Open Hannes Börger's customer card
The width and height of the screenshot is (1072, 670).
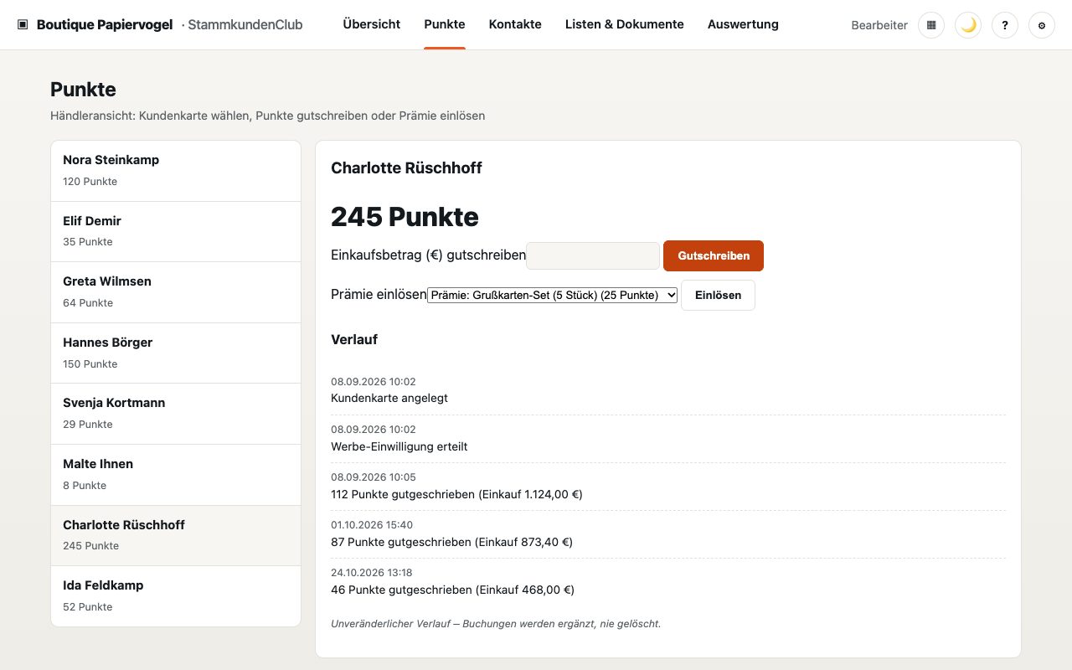point(176,353)
